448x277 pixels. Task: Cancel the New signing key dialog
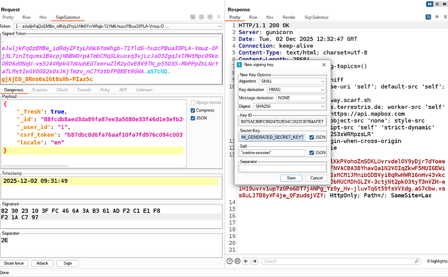(x=316, y=178)
